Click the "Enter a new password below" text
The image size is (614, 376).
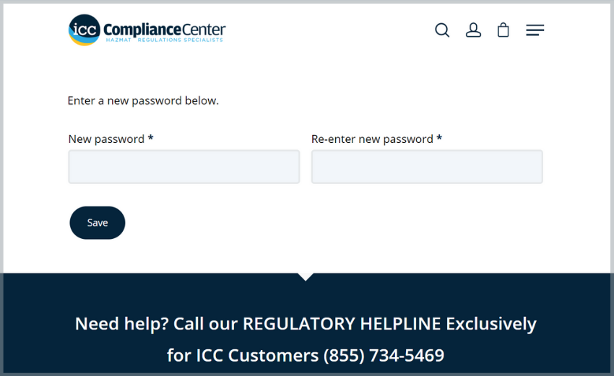(x=143, y=101)
